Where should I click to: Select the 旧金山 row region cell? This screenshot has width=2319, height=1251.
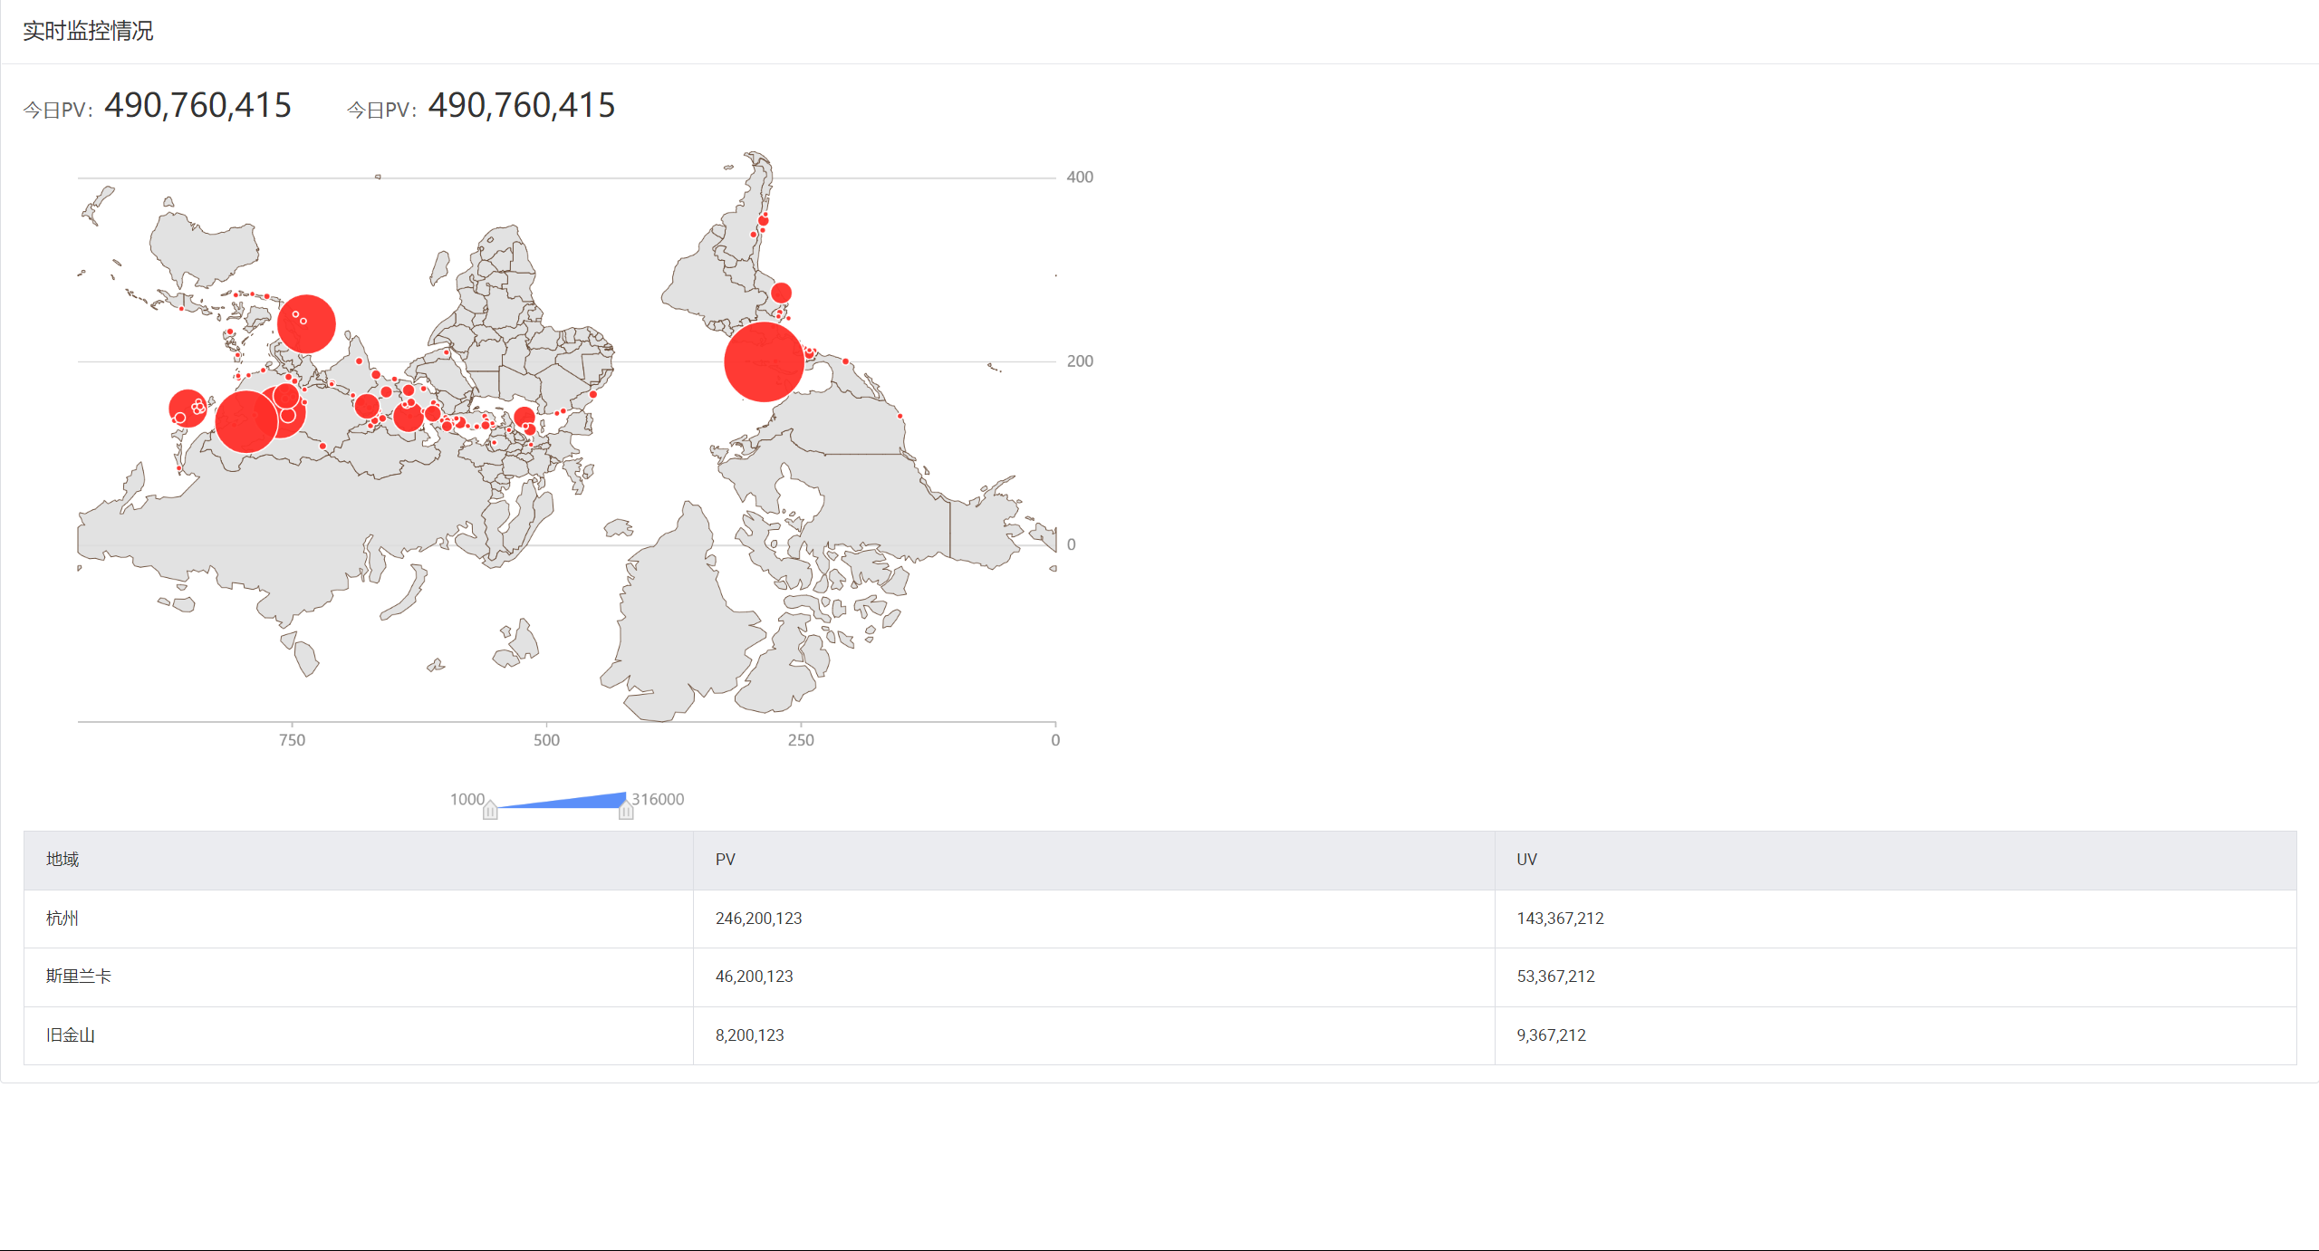tap(71, 1035)
